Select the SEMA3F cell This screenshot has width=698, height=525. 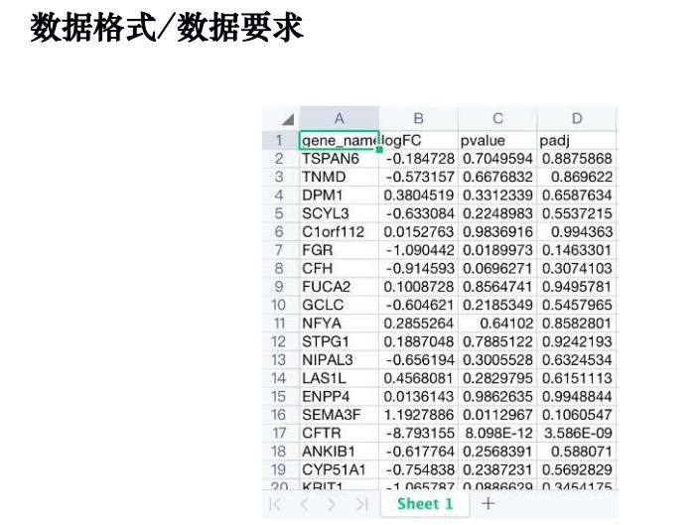pos(340,415)
